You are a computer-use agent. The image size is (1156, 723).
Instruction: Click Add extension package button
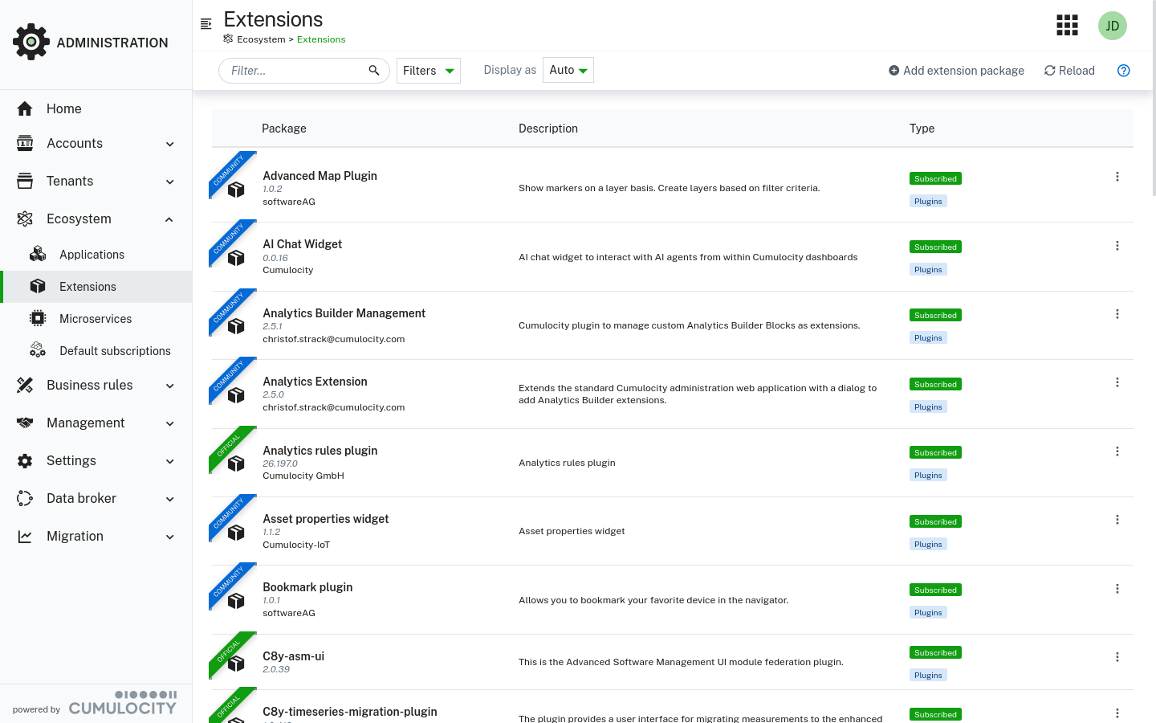956,71
